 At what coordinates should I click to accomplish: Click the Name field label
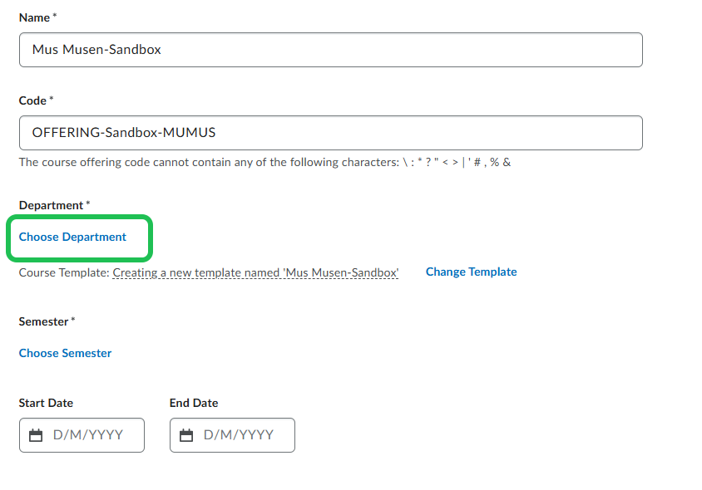click(33, 17)
